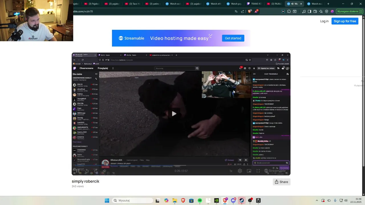
Task: Click the Streamable logo in the banner
Action: click(131, 38)
